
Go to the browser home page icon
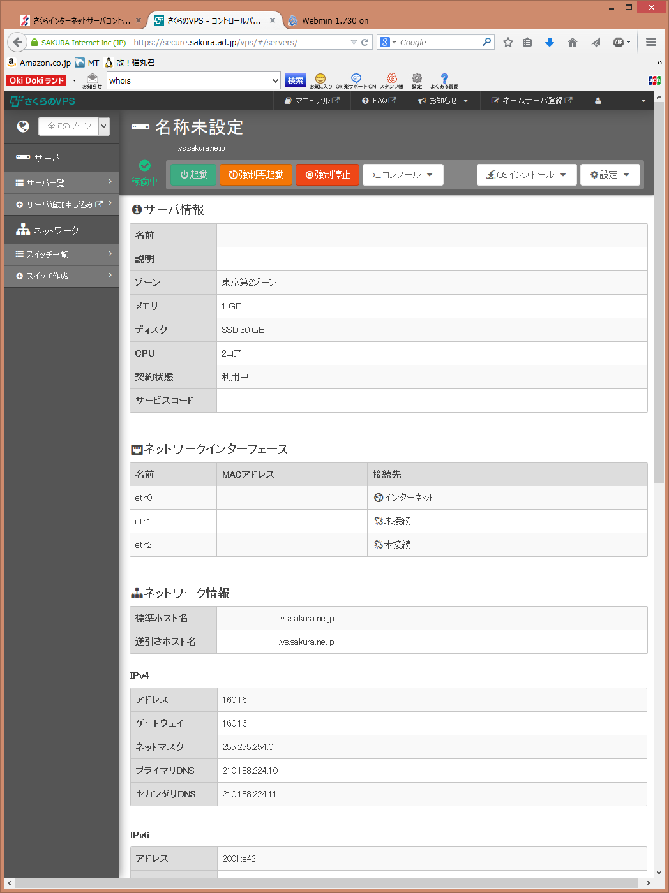coord(572,42)
